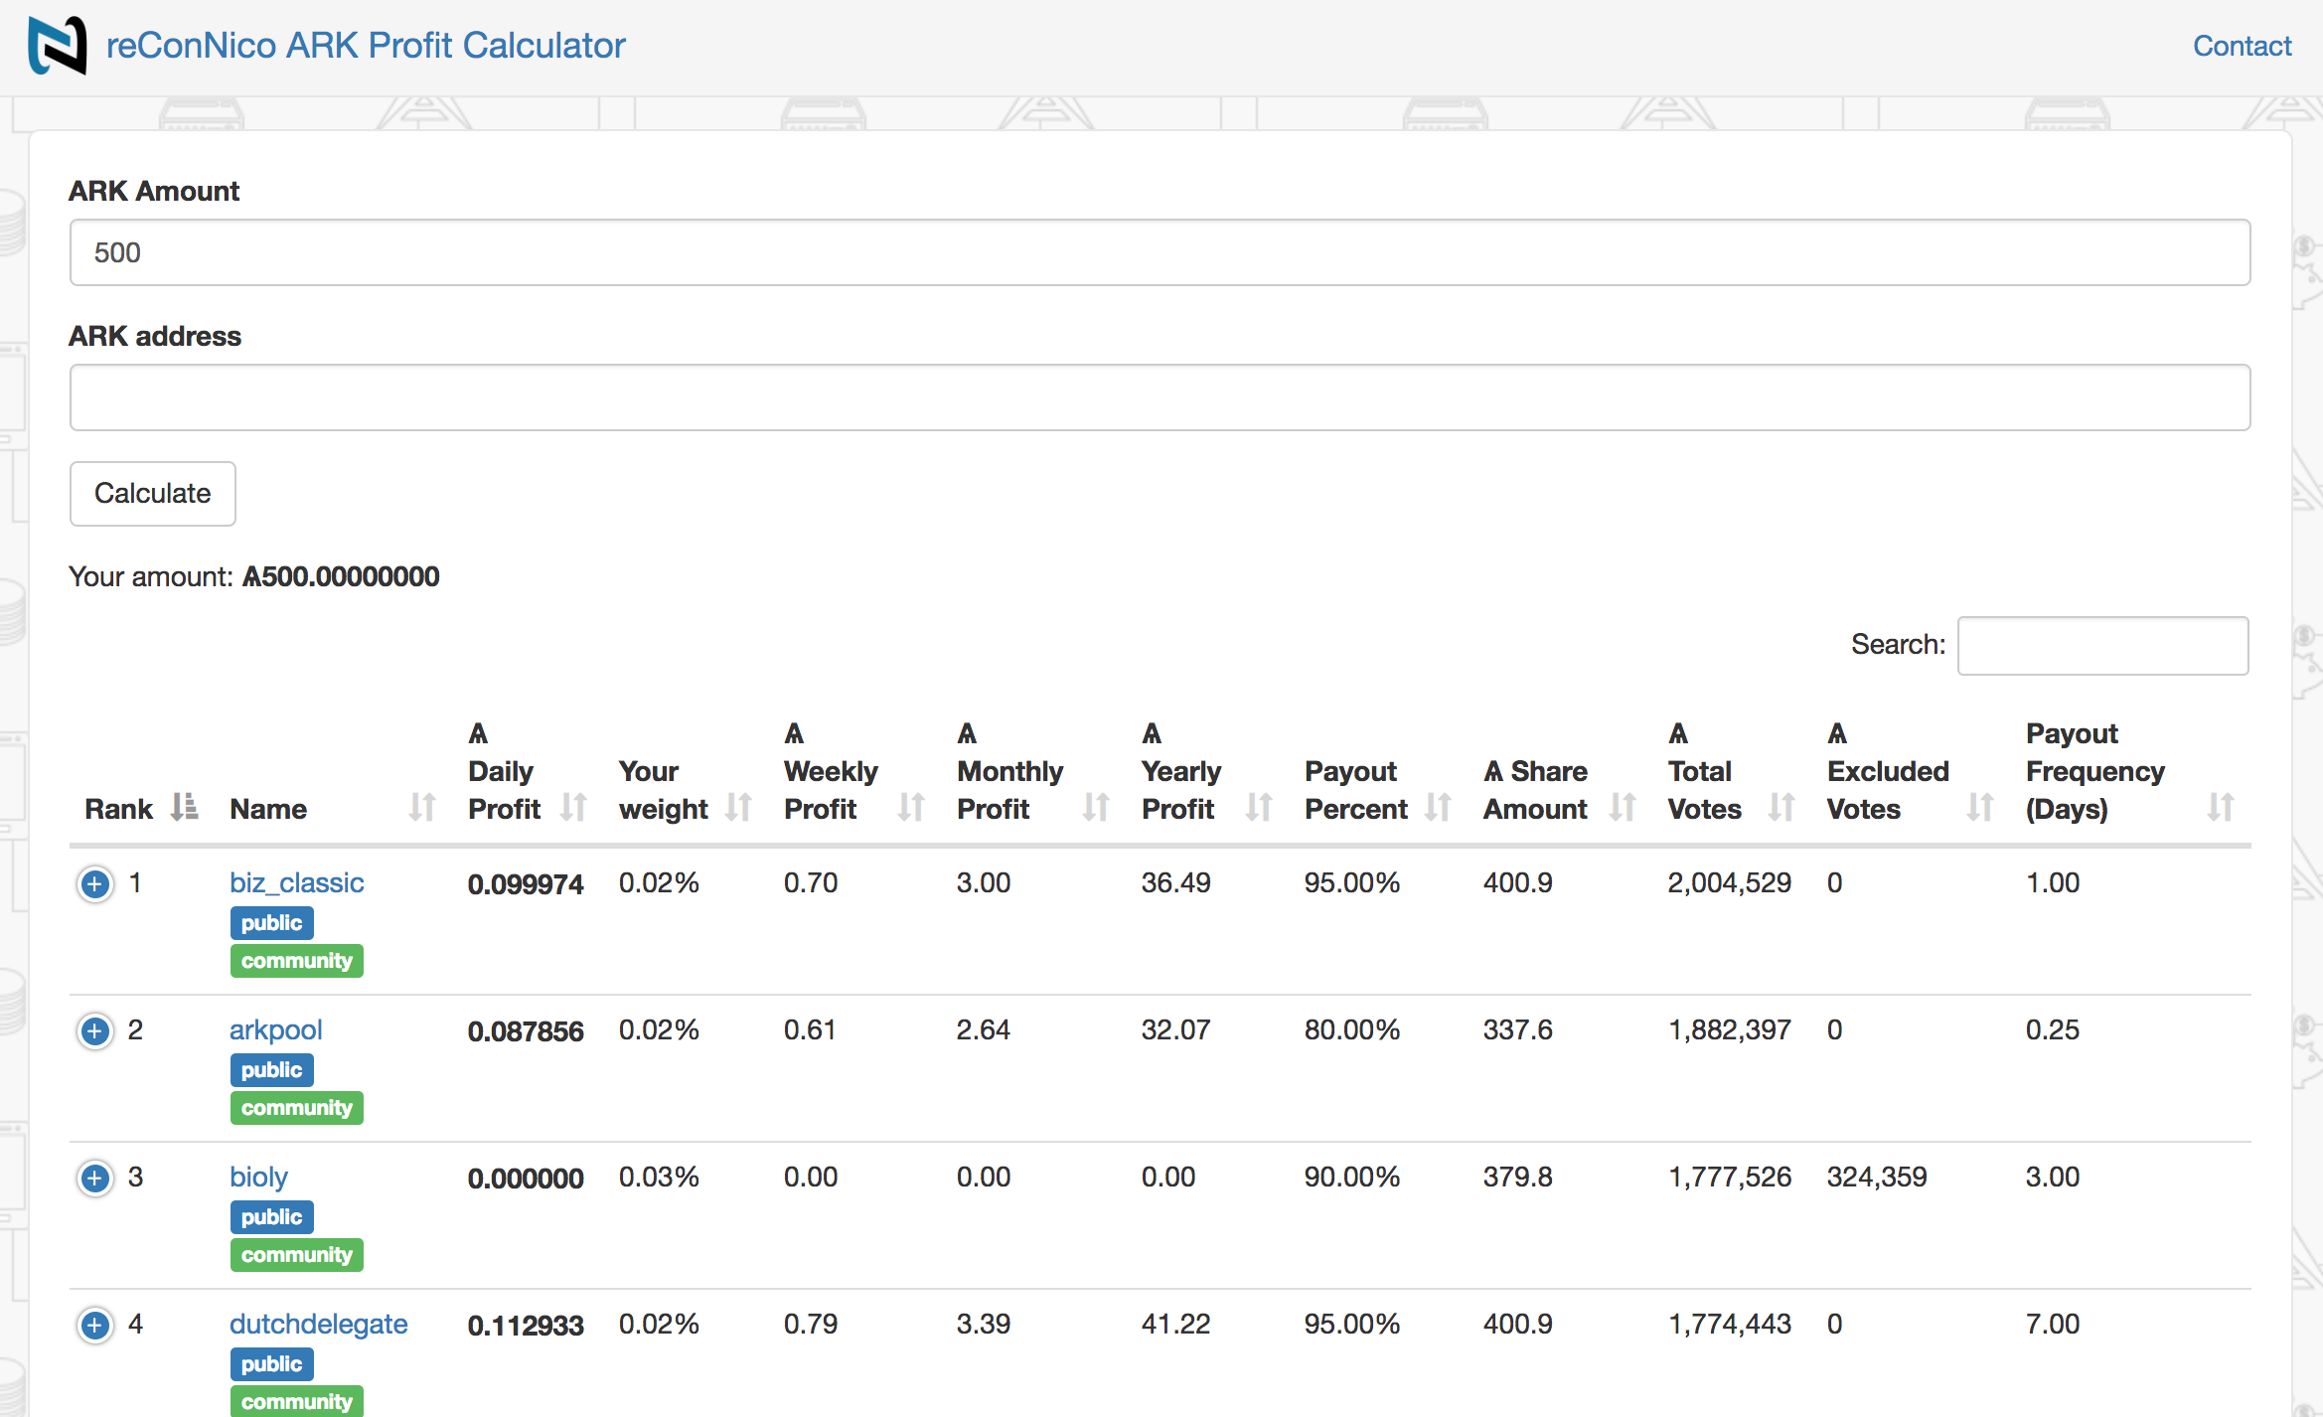2323x1417 pixels.
Task: Sort by Payout Percent arrows
Action: point(1438,807)
